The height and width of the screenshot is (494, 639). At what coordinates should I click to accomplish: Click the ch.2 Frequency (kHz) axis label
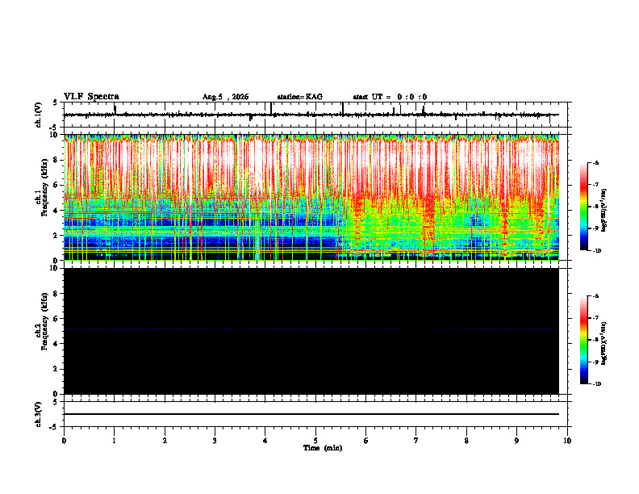click(x=42, y=331)
